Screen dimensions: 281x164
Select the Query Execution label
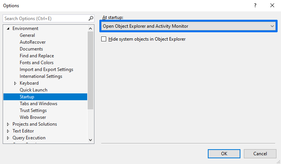pos(29,138)
